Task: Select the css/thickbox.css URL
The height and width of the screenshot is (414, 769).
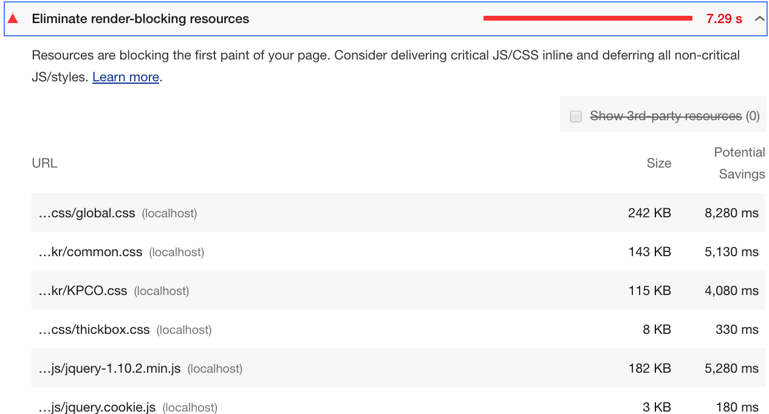Action: pyautogui.click(x=94, y=330)
